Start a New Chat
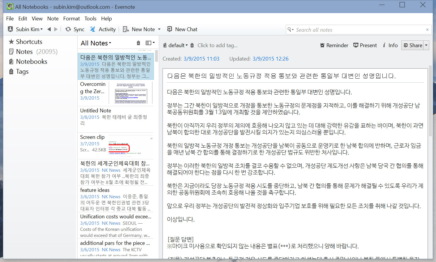The image size is (436, 262). 182,29
